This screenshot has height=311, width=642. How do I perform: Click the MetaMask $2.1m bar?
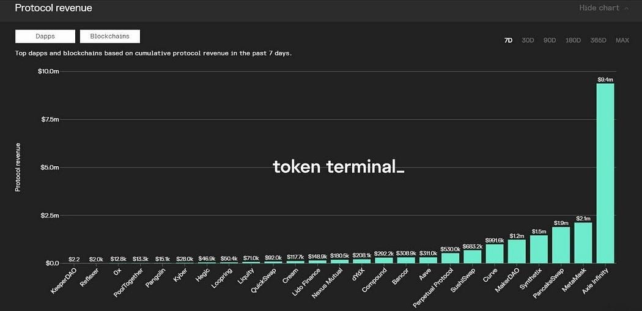tap(583, 243)
